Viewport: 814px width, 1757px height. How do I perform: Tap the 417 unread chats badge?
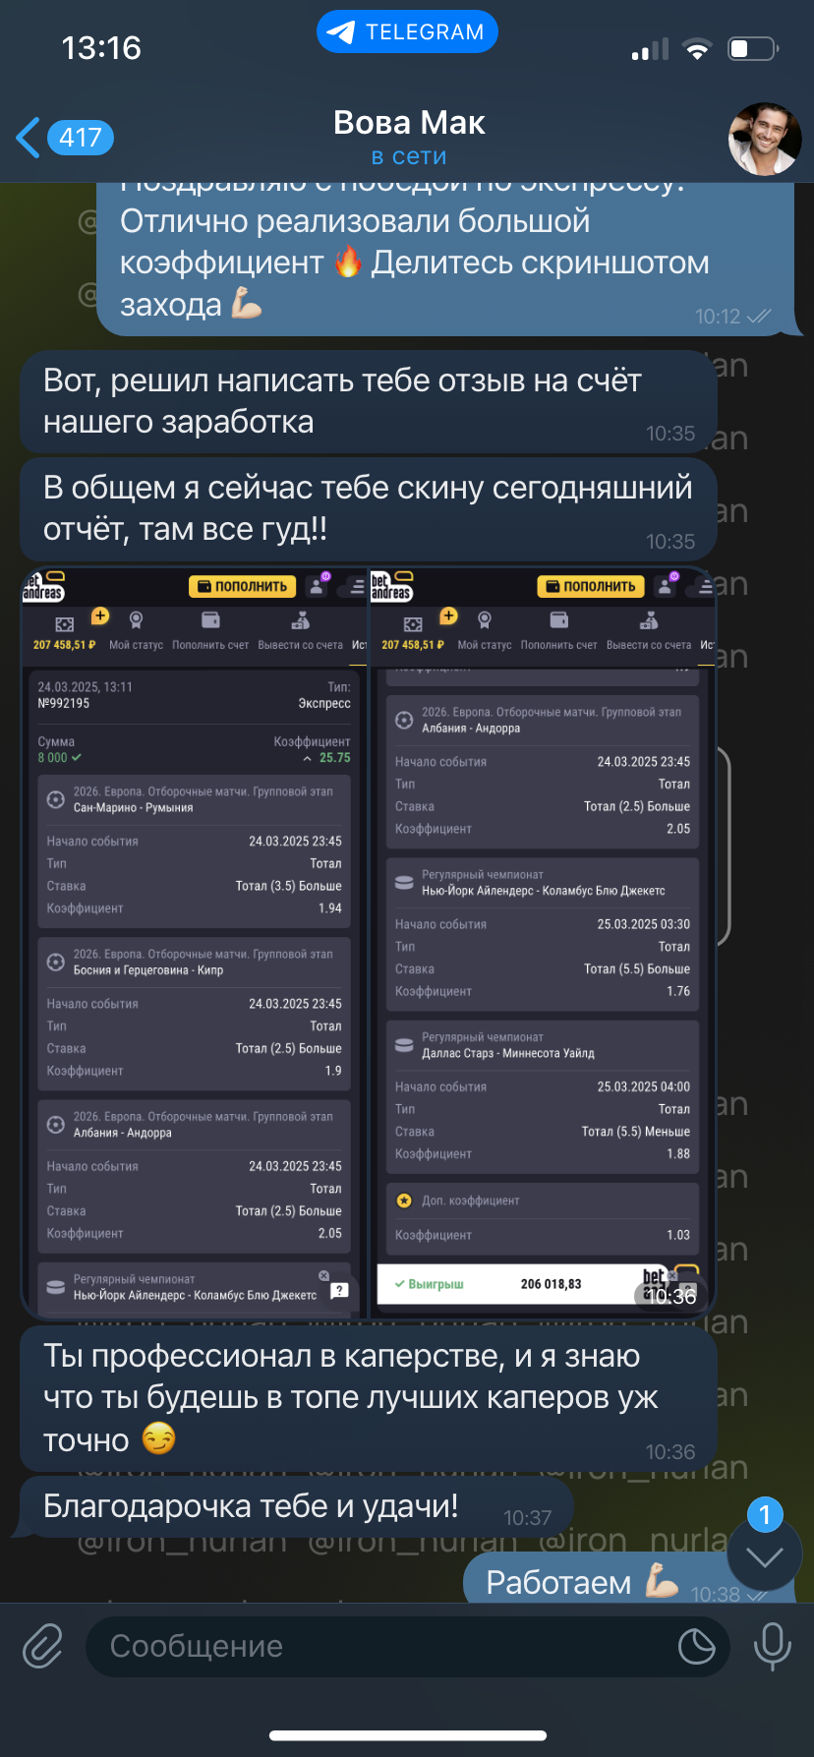[80, 138]
